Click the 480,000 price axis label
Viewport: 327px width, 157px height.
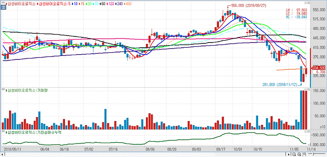pos(319,29)
